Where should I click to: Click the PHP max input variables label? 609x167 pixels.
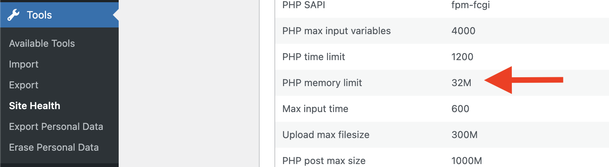(336, 31)
